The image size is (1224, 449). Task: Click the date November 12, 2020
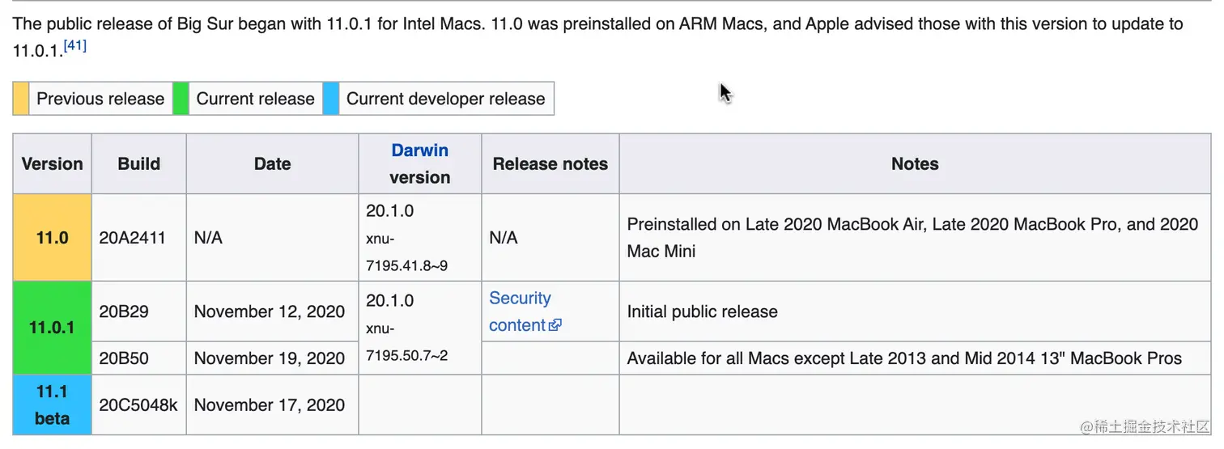tap(270, 311)
